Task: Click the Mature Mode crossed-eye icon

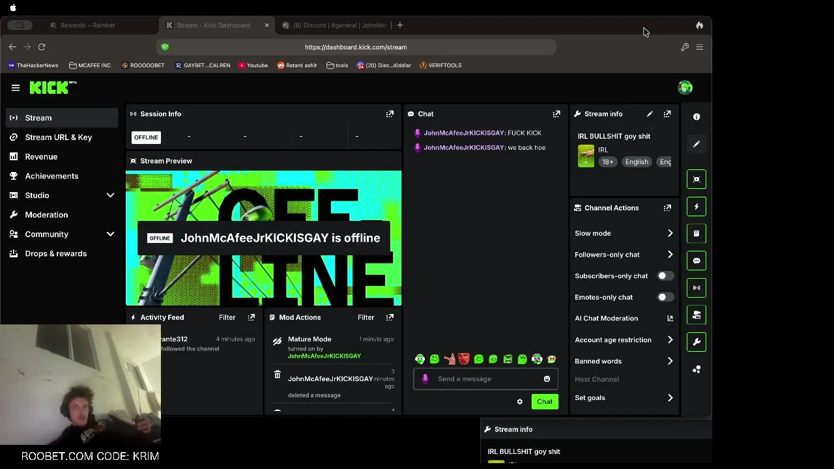Action: click(277, 341)
